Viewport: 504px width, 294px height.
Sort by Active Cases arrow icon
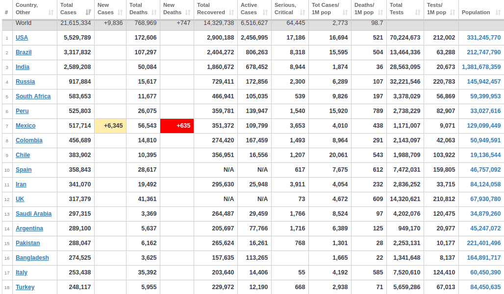click(x=265, y=13)
